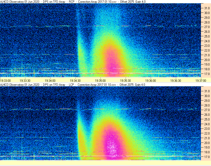Click the 19:34:00 time label
The height and width of the screenshot is (166, 211).
50,81
